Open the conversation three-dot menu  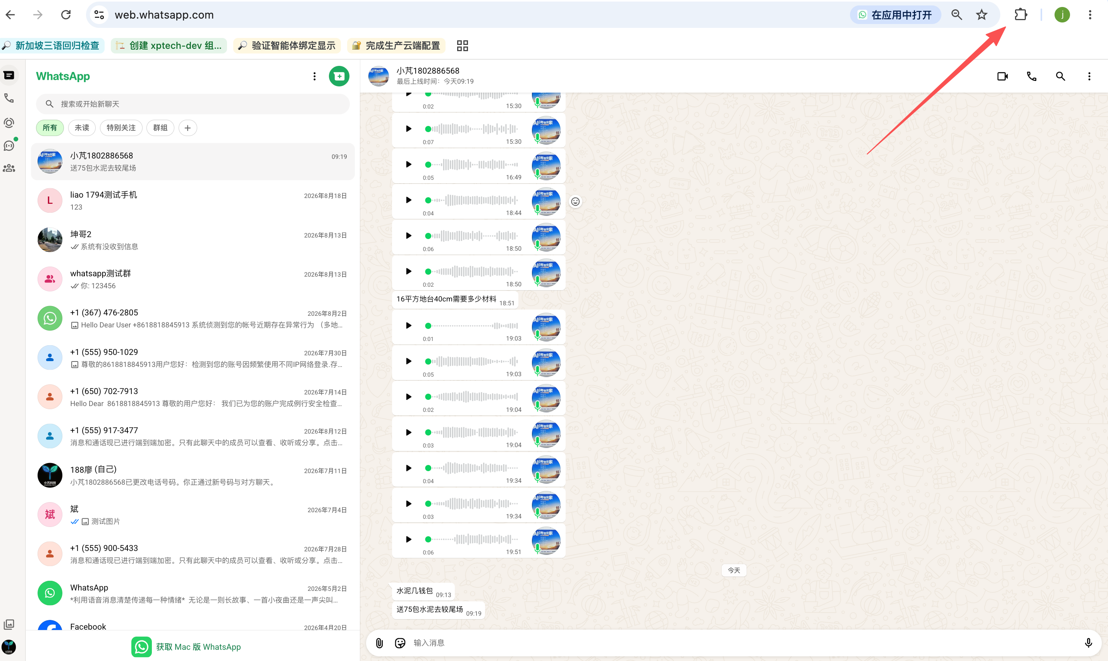tap(1089, 76)
